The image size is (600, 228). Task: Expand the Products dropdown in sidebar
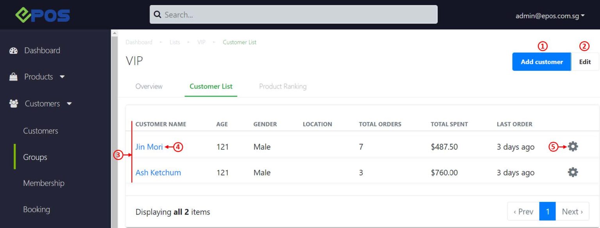(62, 77)
